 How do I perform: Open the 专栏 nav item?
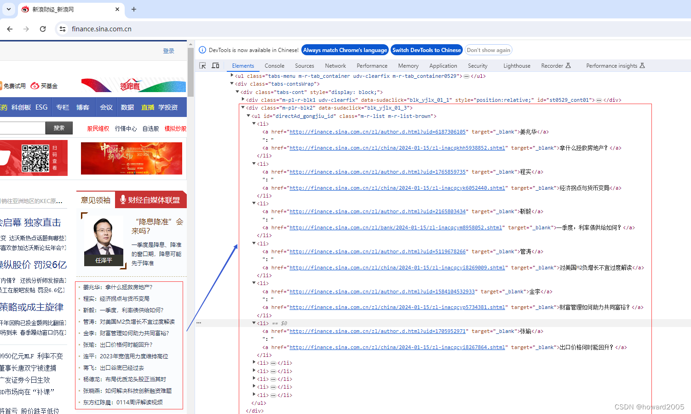pyautogui.click(x=63, y=107)
